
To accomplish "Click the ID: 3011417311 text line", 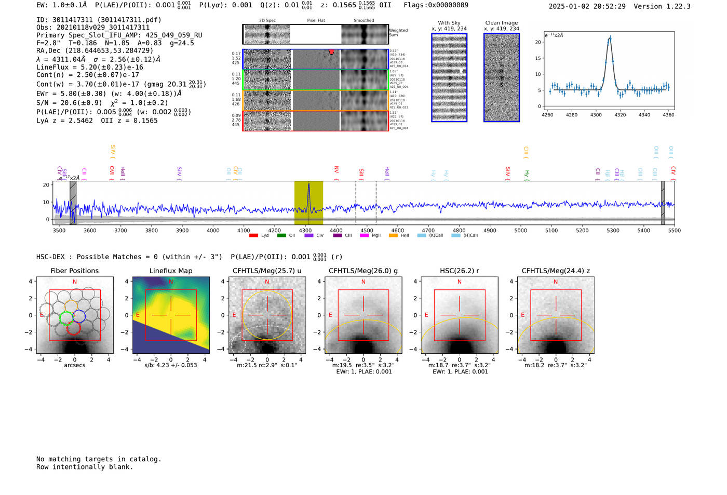I will pyautogui.click(x=99, y=20).
